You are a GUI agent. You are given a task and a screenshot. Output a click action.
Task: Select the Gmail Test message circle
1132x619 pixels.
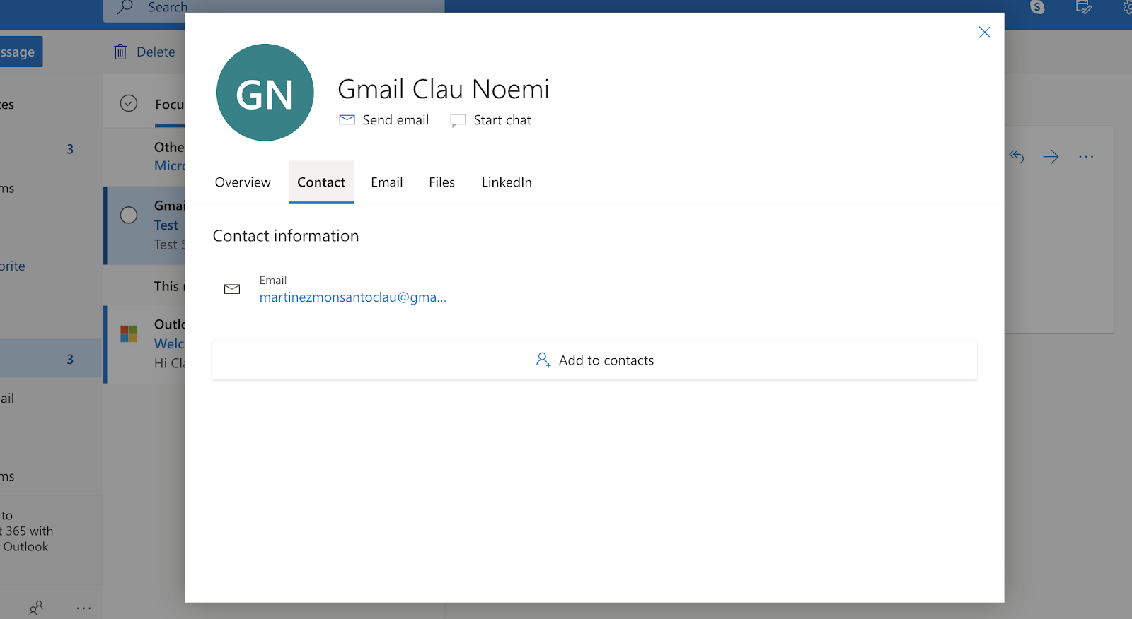[x=129, y=215]
